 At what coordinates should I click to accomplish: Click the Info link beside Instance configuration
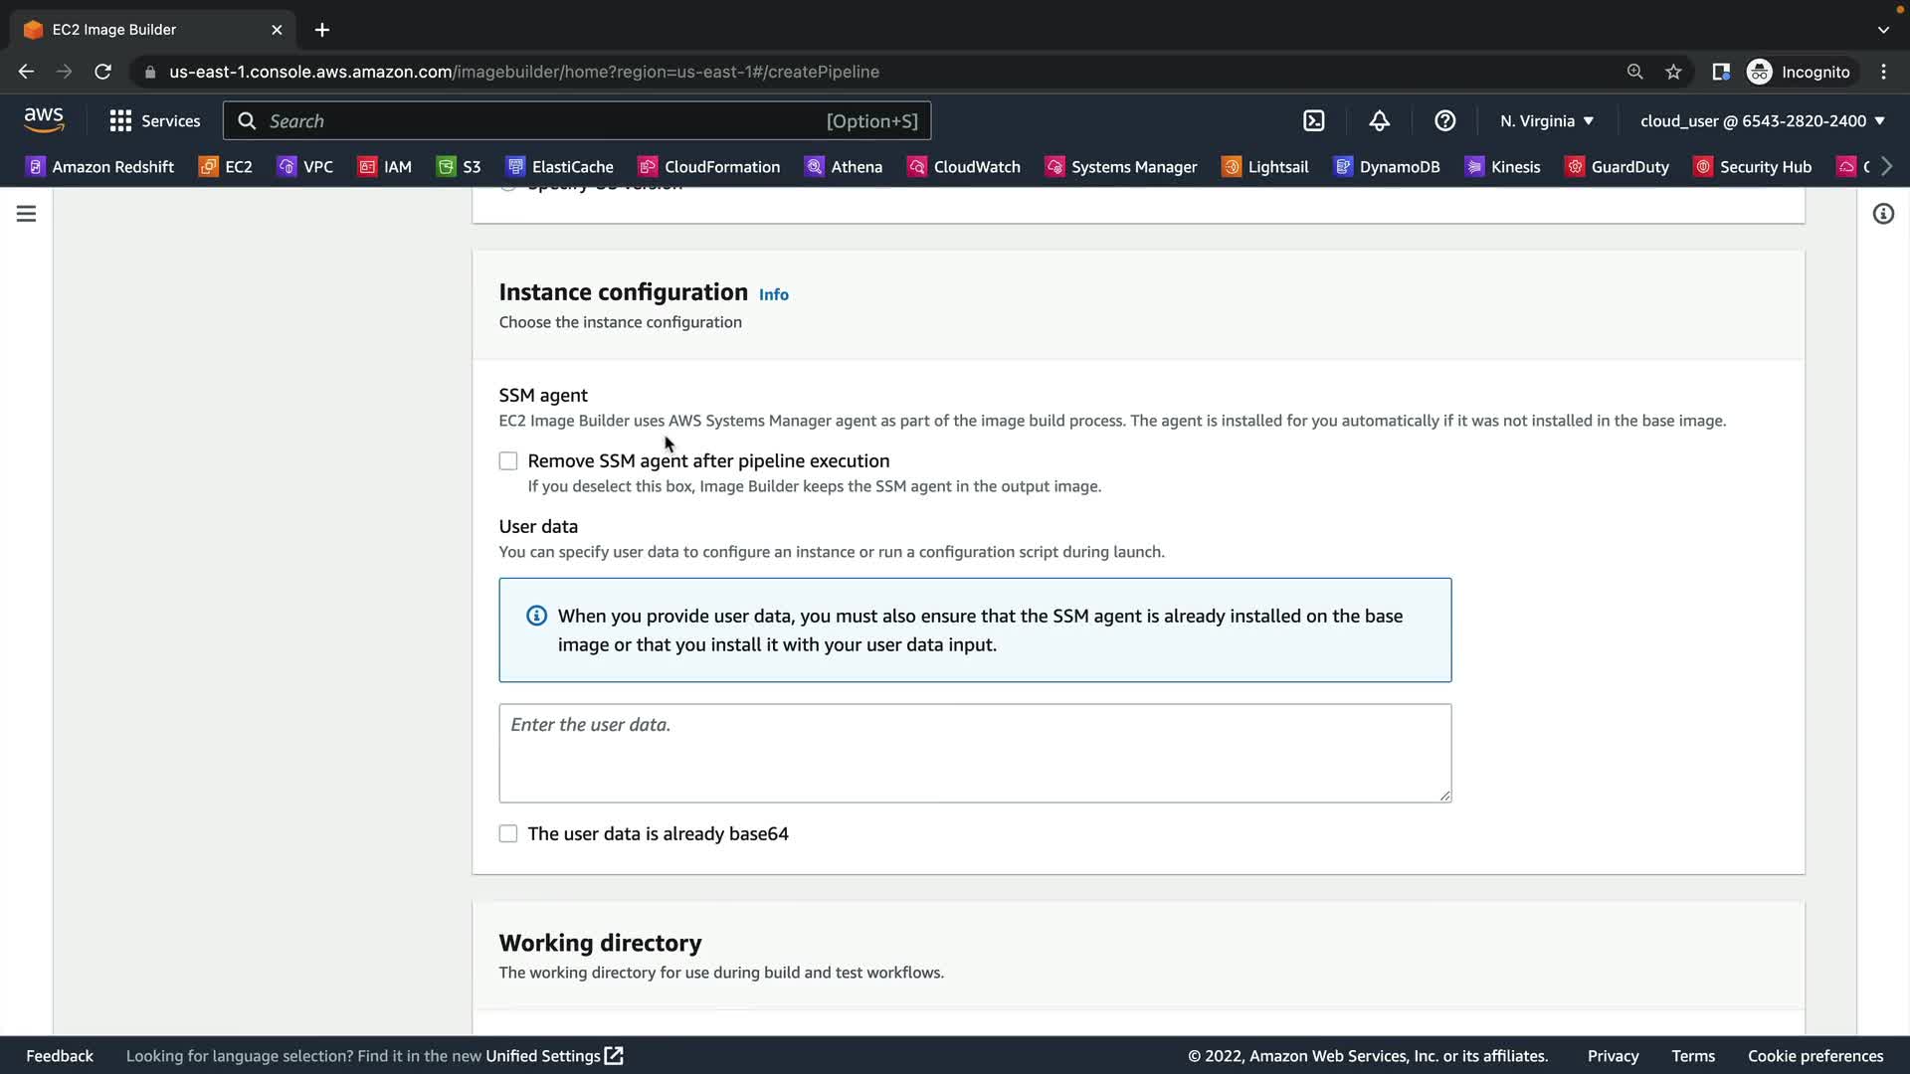pyautogui.click(x=773, y=294)
